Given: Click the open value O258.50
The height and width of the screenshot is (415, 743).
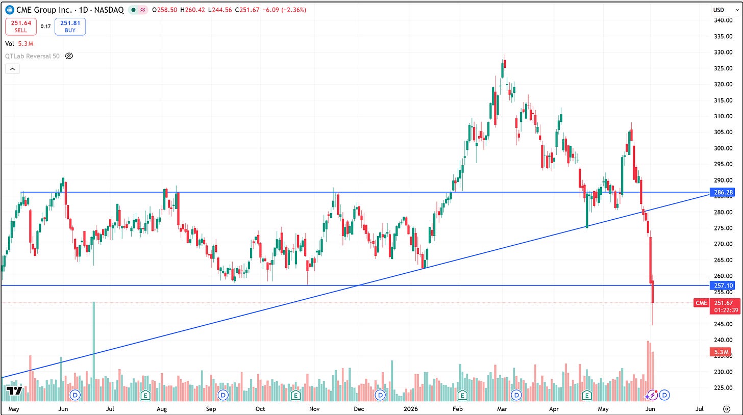Looking at the screenshot, I should [164, 10].
